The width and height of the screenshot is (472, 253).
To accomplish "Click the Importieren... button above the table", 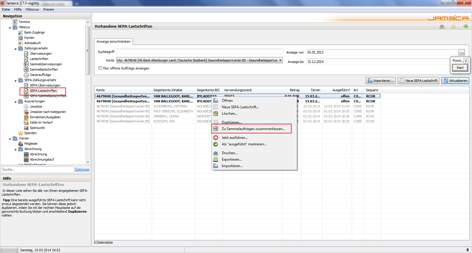I will pos(381,81).
